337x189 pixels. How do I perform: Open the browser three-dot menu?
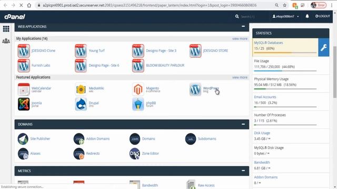pyautogui.click(x=332, y=5)
